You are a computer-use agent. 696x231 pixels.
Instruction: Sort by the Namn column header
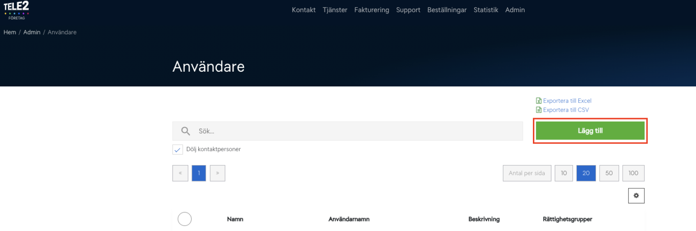235,219
